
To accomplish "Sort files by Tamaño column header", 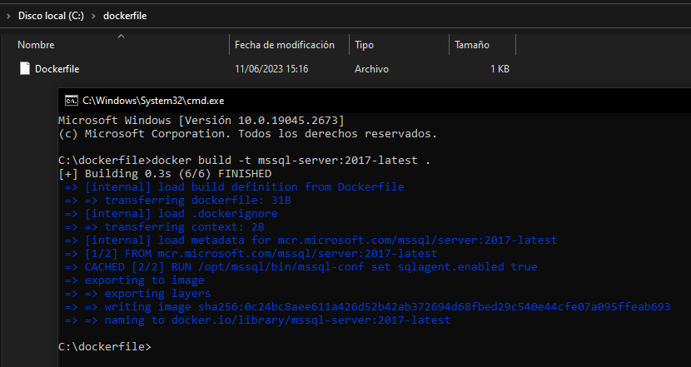I will click(471, 45).
